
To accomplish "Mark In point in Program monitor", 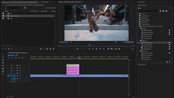I will (82, 49).
